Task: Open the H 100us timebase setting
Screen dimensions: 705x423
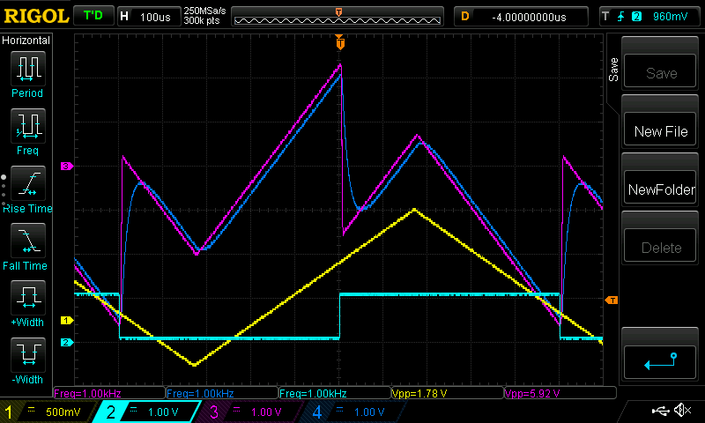Action: (148, 17)
